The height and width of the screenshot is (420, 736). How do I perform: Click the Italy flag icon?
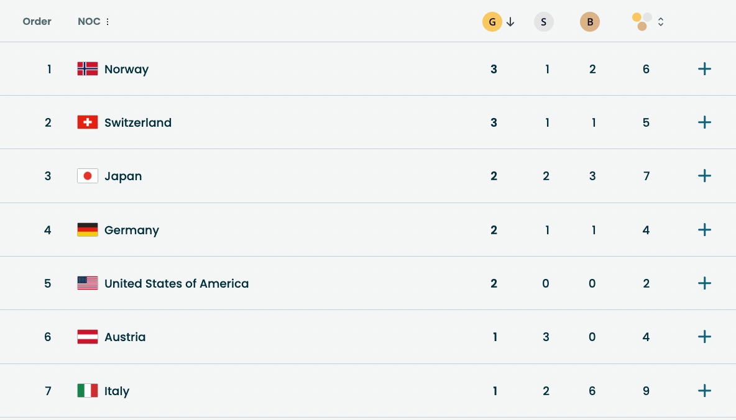click(x=88, y=391)
